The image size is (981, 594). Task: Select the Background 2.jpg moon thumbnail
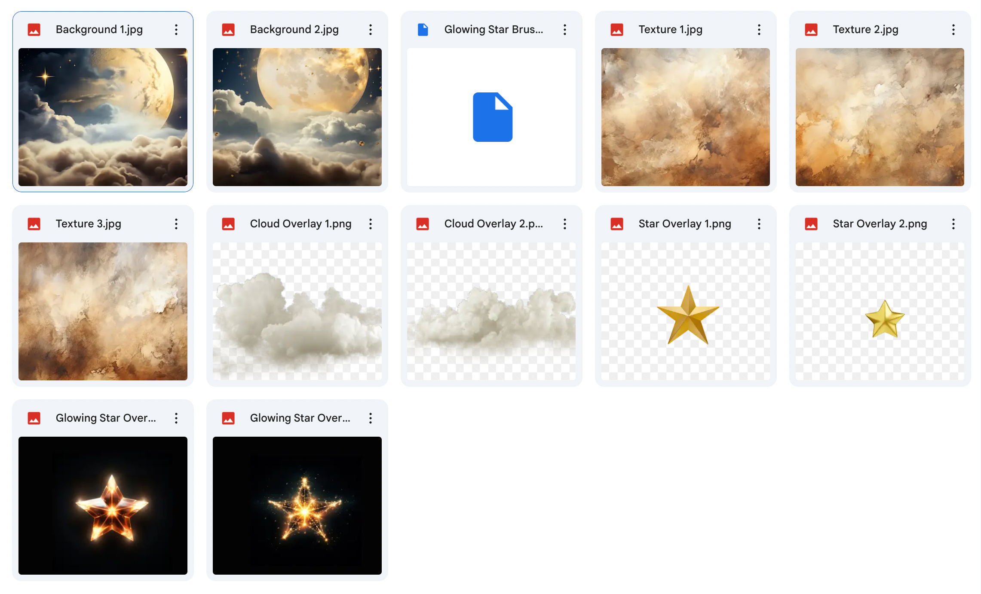pyautogui.click(x=297, y=117)
